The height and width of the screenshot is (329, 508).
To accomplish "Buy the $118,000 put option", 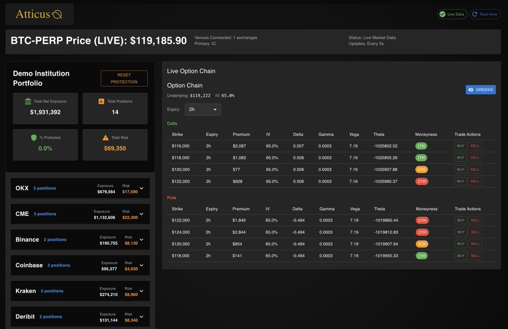I will coord(461,256).
